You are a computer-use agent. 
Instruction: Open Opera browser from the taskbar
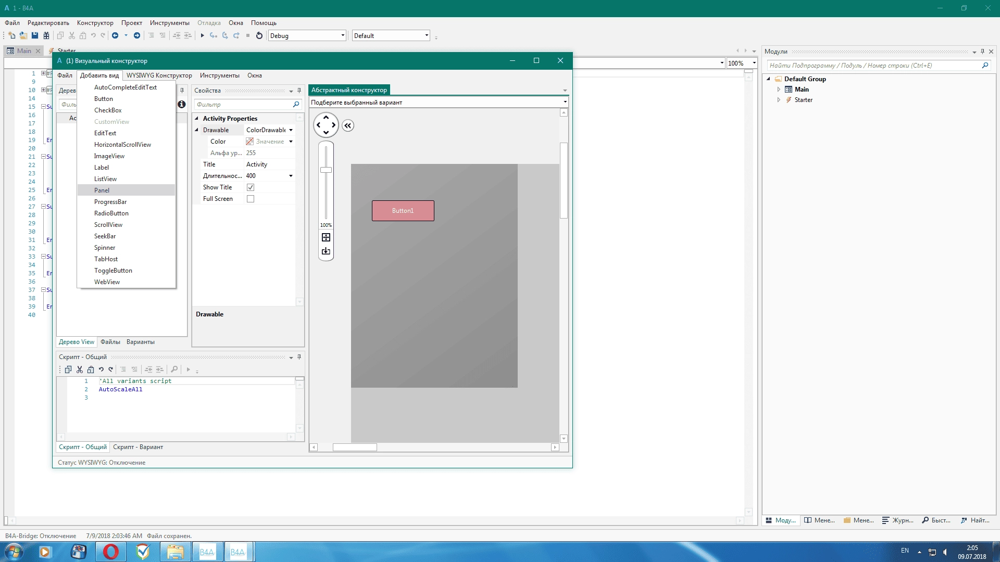tap(110, 552)
